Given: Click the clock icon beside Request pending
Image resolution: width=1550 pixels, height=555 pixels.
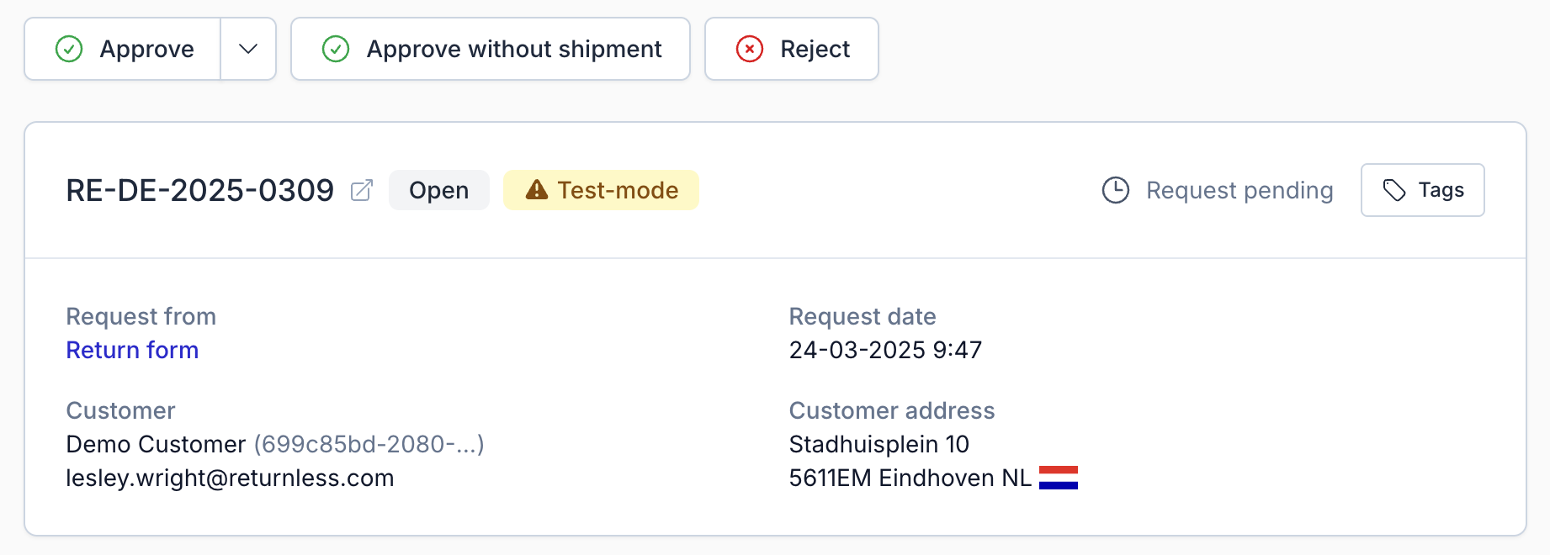Looking at the screenshot, I should click(x=1116, y=190).
